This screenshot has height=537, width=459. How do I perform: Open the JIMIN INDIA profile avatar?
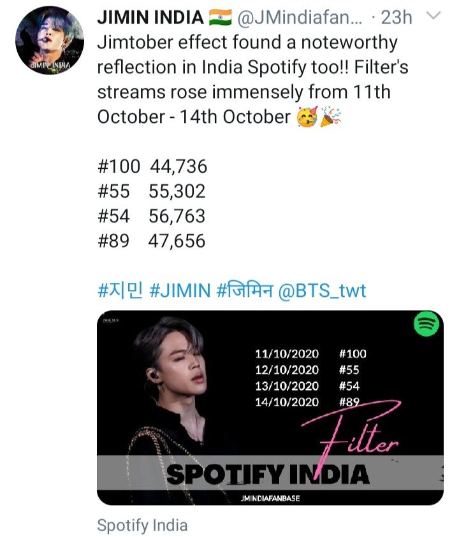(50, 40)
